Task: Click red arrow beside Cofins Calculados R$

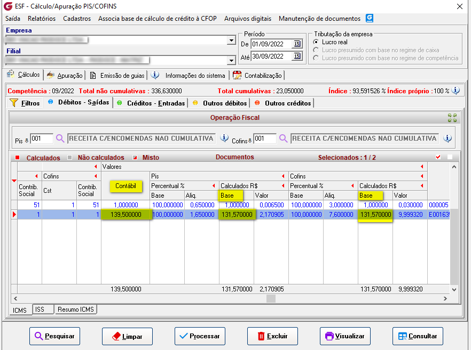Action: coord(422,186)
